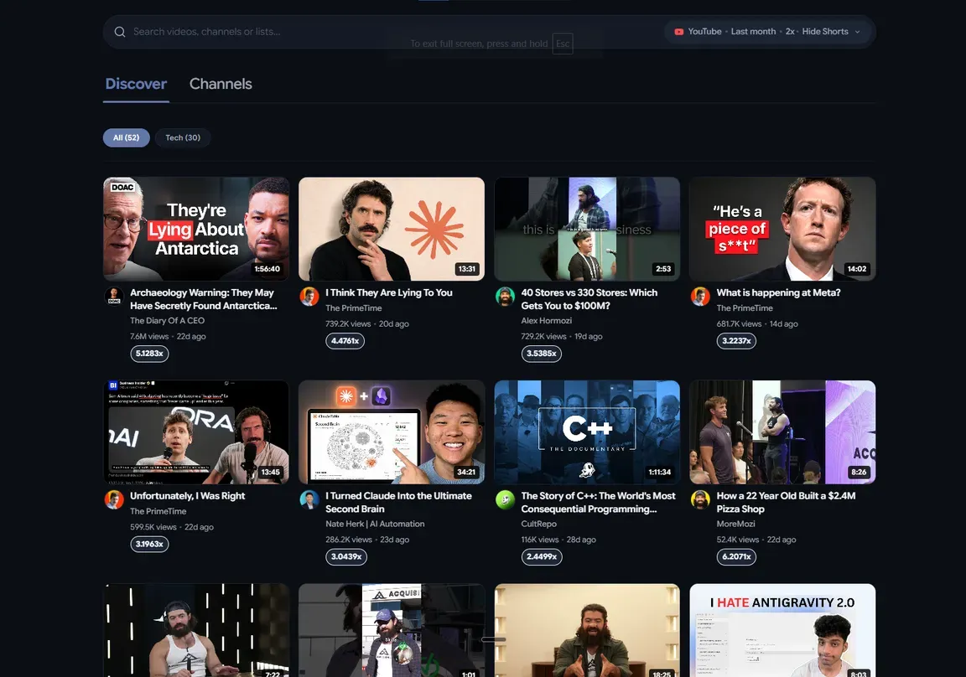Click PrimeTime avatar beside I Think They Are Lying
This screenshot has width=966, height=677.
point(309,296)
